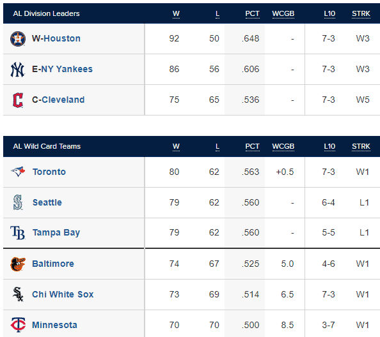Screen dimensions: 380x337
Task: Click W column header in Wild Card table
Action: (x=176, y=147)
